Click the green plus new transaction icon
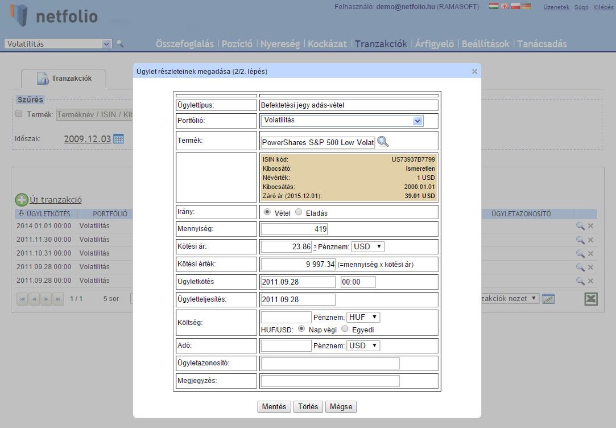This screenshot has width=616, height=428. click(x=22, y=200)
